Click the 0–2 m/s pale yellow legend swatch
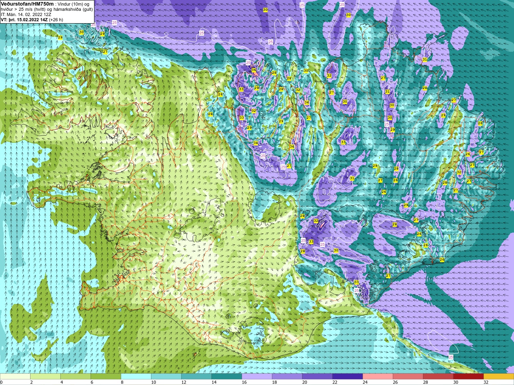The image size is (514, 385). [x=15, y=377]
